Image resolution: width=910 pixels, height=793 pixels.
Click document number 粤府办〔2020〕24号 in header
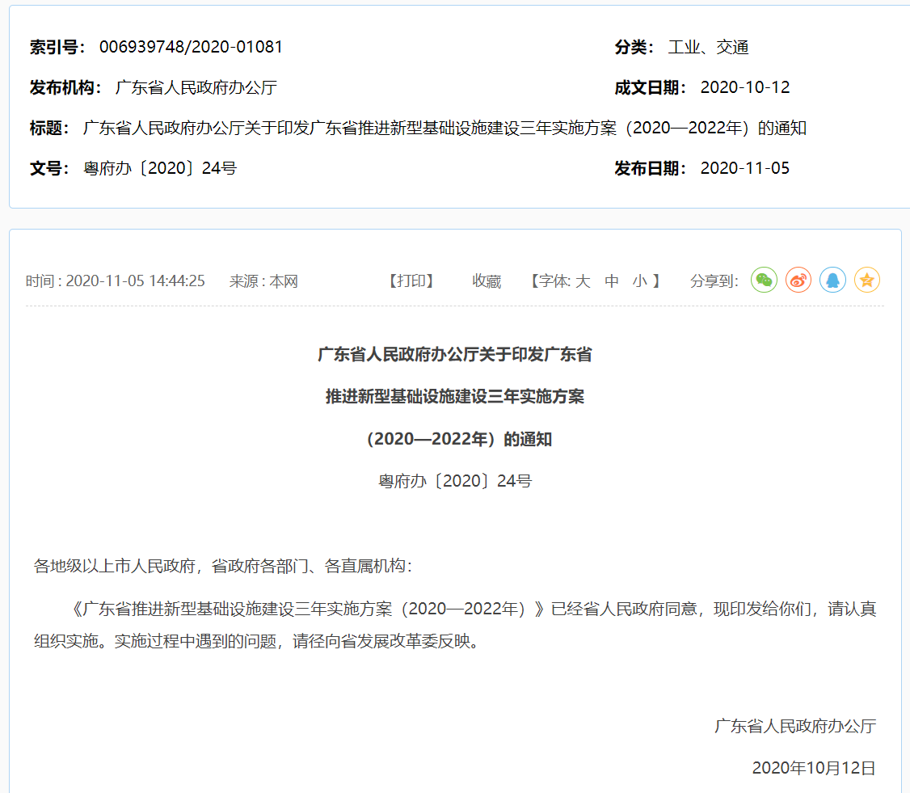(160, 168)
